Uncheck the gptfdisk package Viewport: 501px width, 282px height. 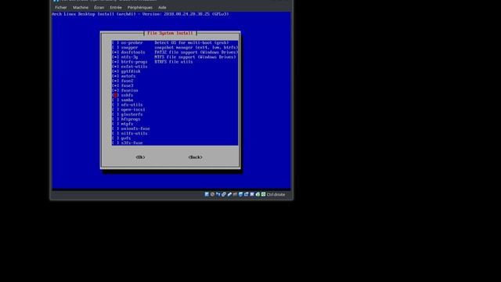point(116,71)
